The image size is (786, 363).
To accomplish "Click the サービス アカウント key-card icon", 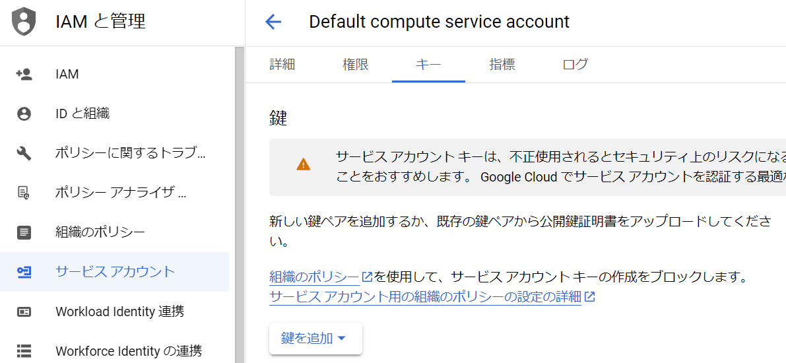I will pyautogui.click(x=24, y=272).
